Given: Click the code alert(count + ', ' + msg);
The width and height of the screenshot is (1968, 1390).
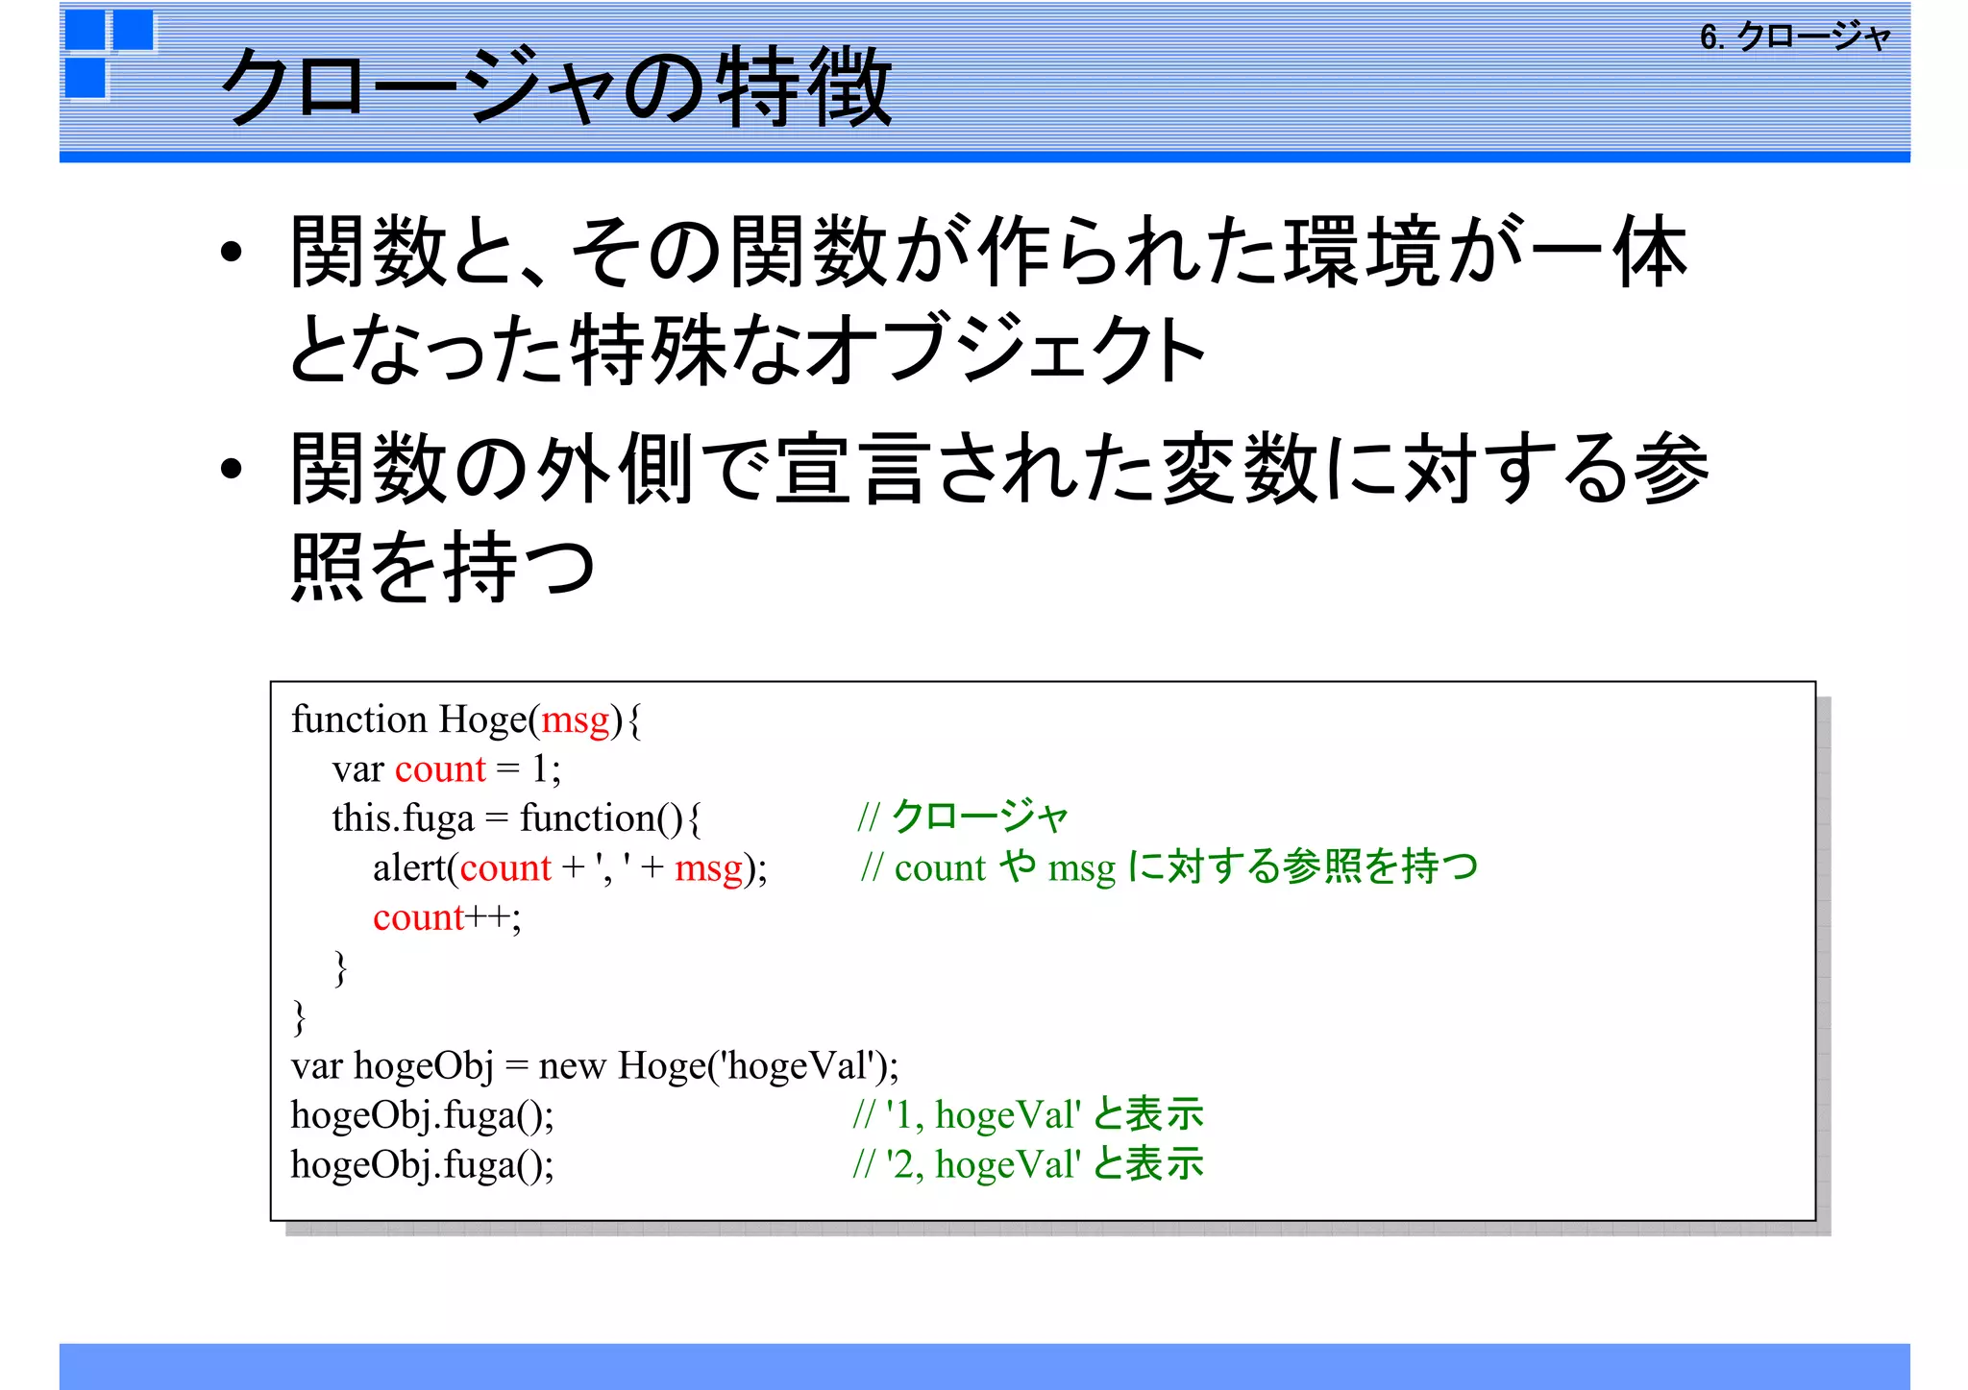Looking at the screenshot, I should click(570, 868).
